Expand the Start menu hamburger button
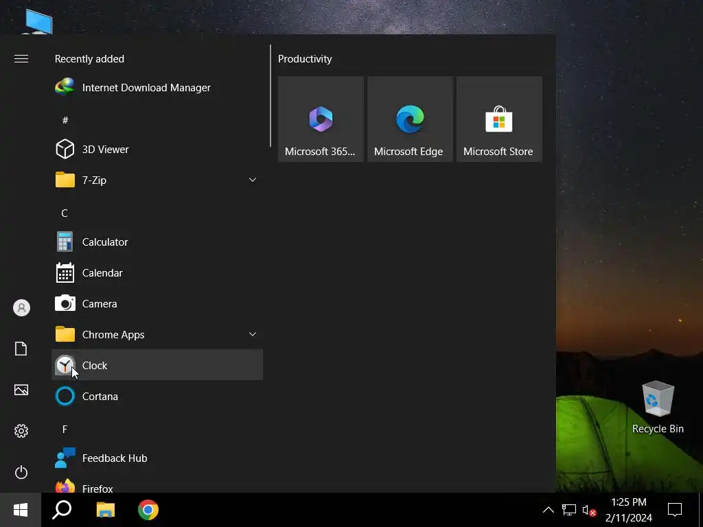 pyautogui.click(x=21, y=59)
